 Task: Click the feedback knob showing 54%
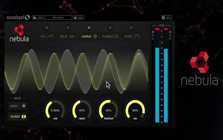[x=108, y=110]
